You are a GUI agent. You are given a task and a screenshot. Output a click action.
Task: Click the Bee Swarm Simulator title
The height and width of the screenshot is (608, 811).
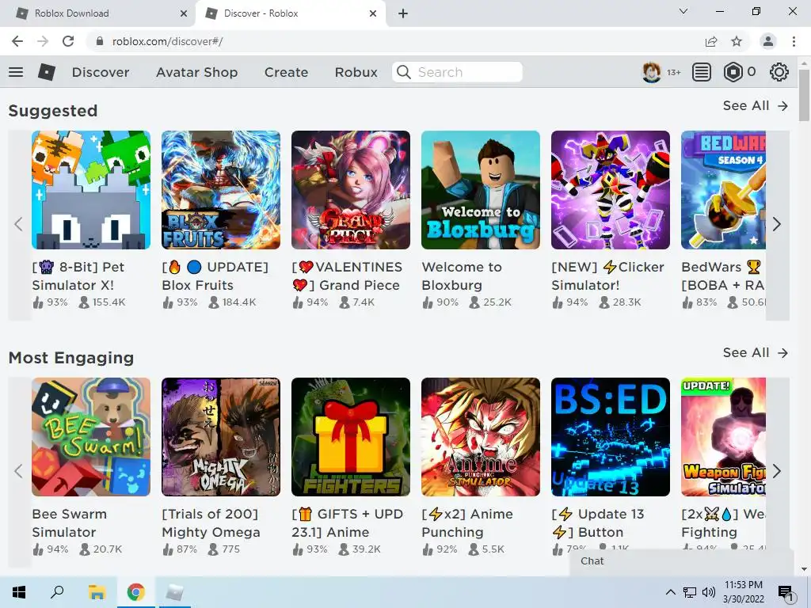(70, 523)
